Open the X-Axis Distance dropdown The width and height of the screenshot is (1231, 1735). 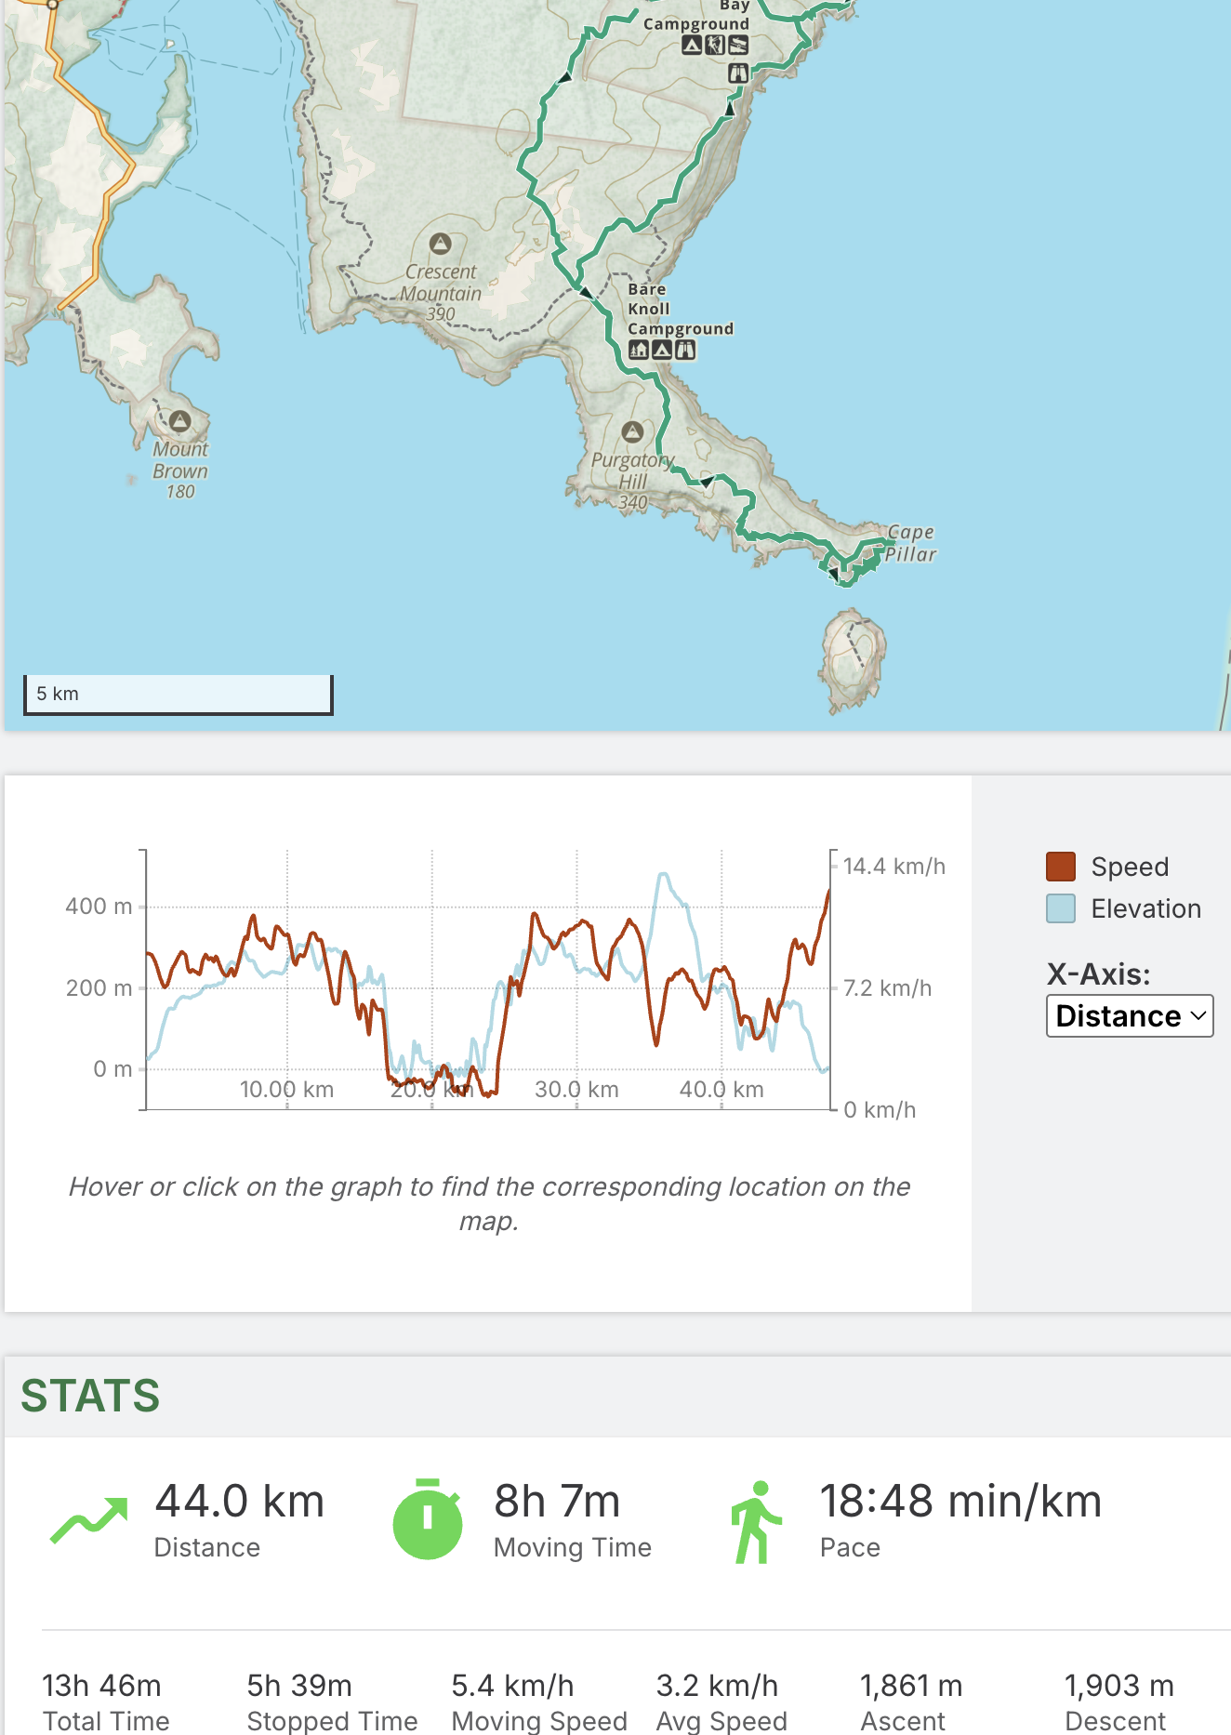(x=1130, y=1015)
